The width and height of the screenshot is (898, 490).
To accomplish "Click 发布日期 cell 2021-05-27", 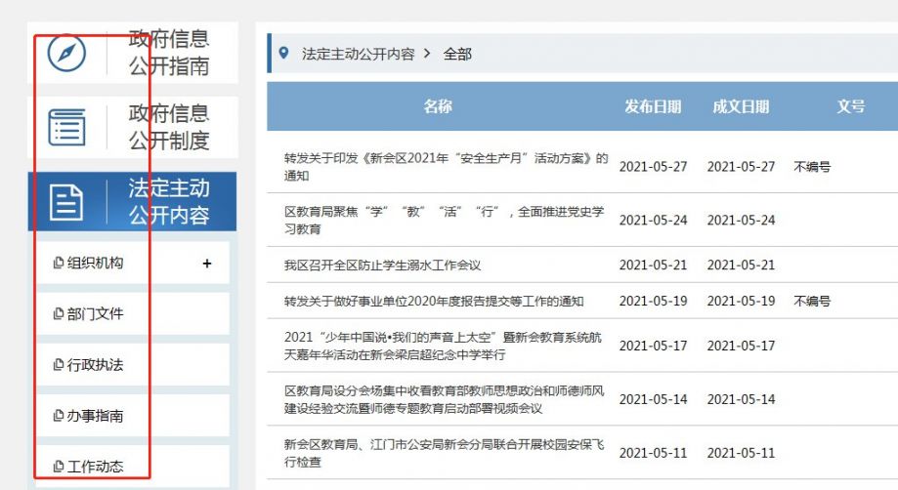I will pos(653,166).
